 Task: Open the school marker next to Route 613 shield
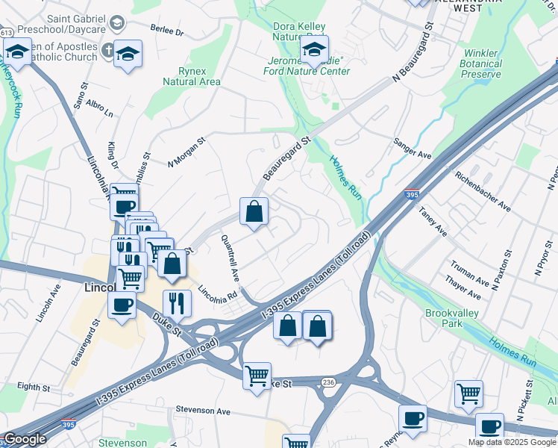pos(17,54)
